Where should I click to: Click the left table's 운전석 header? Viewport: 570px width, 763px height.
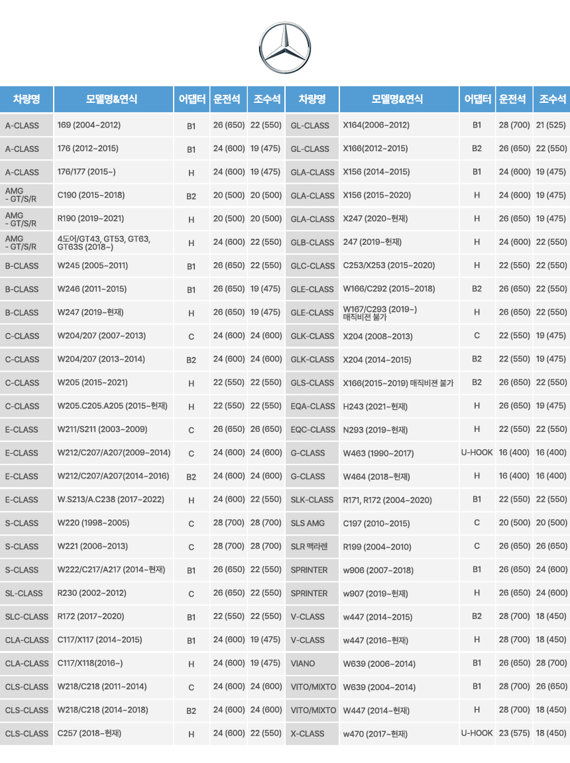tap(228, 100)
